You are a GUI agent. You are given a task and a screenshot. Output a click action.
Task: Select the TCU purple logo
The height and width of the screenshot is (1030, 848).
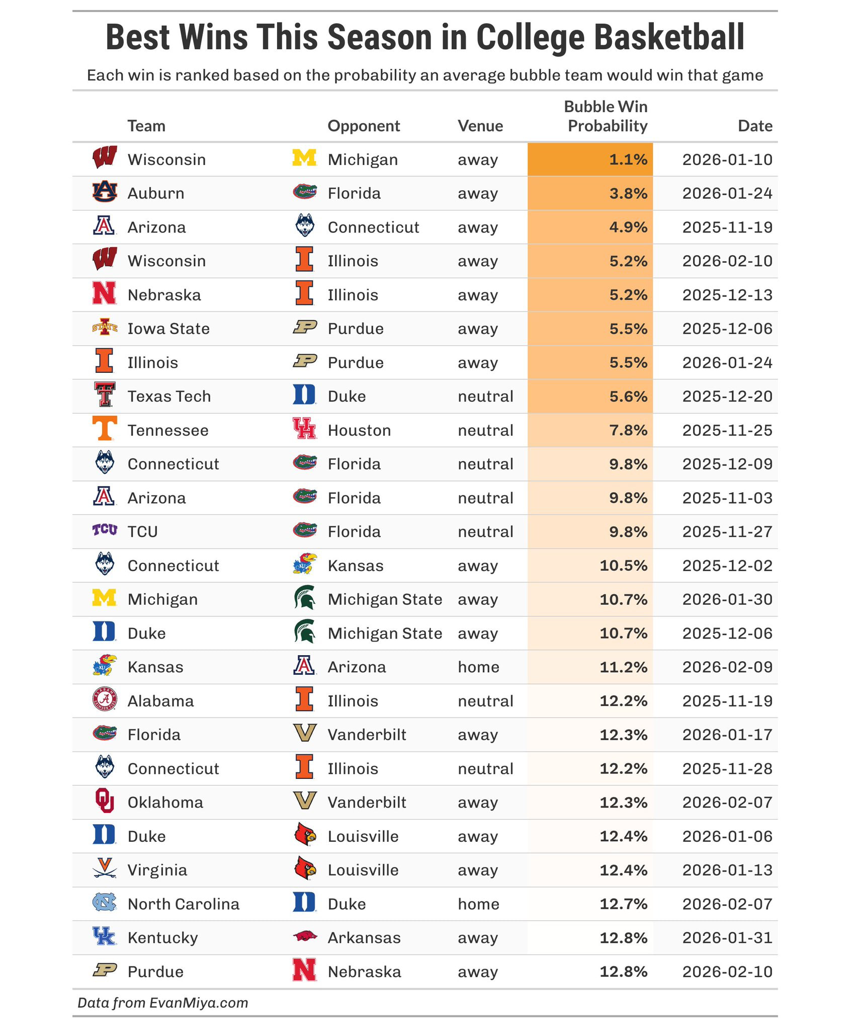click(x=105, y=530)
